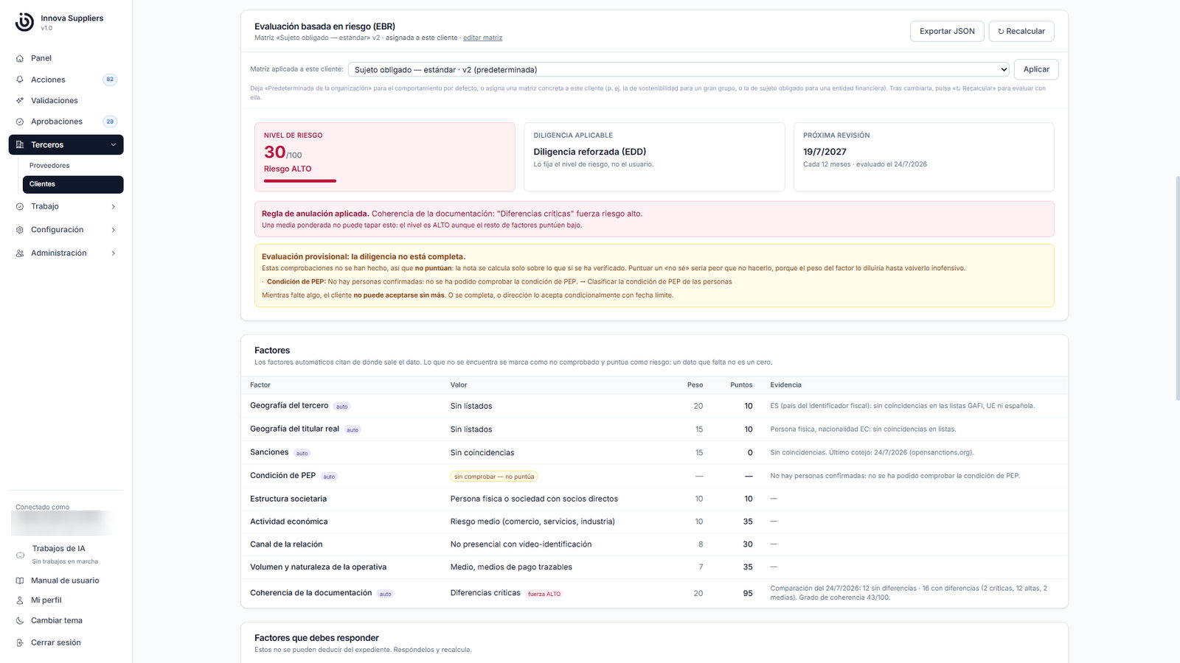Viewport: 1180px width, 663px height.
Task: Click 'Diligencia reforzada (EDD)' text
Action: (589, 152)
